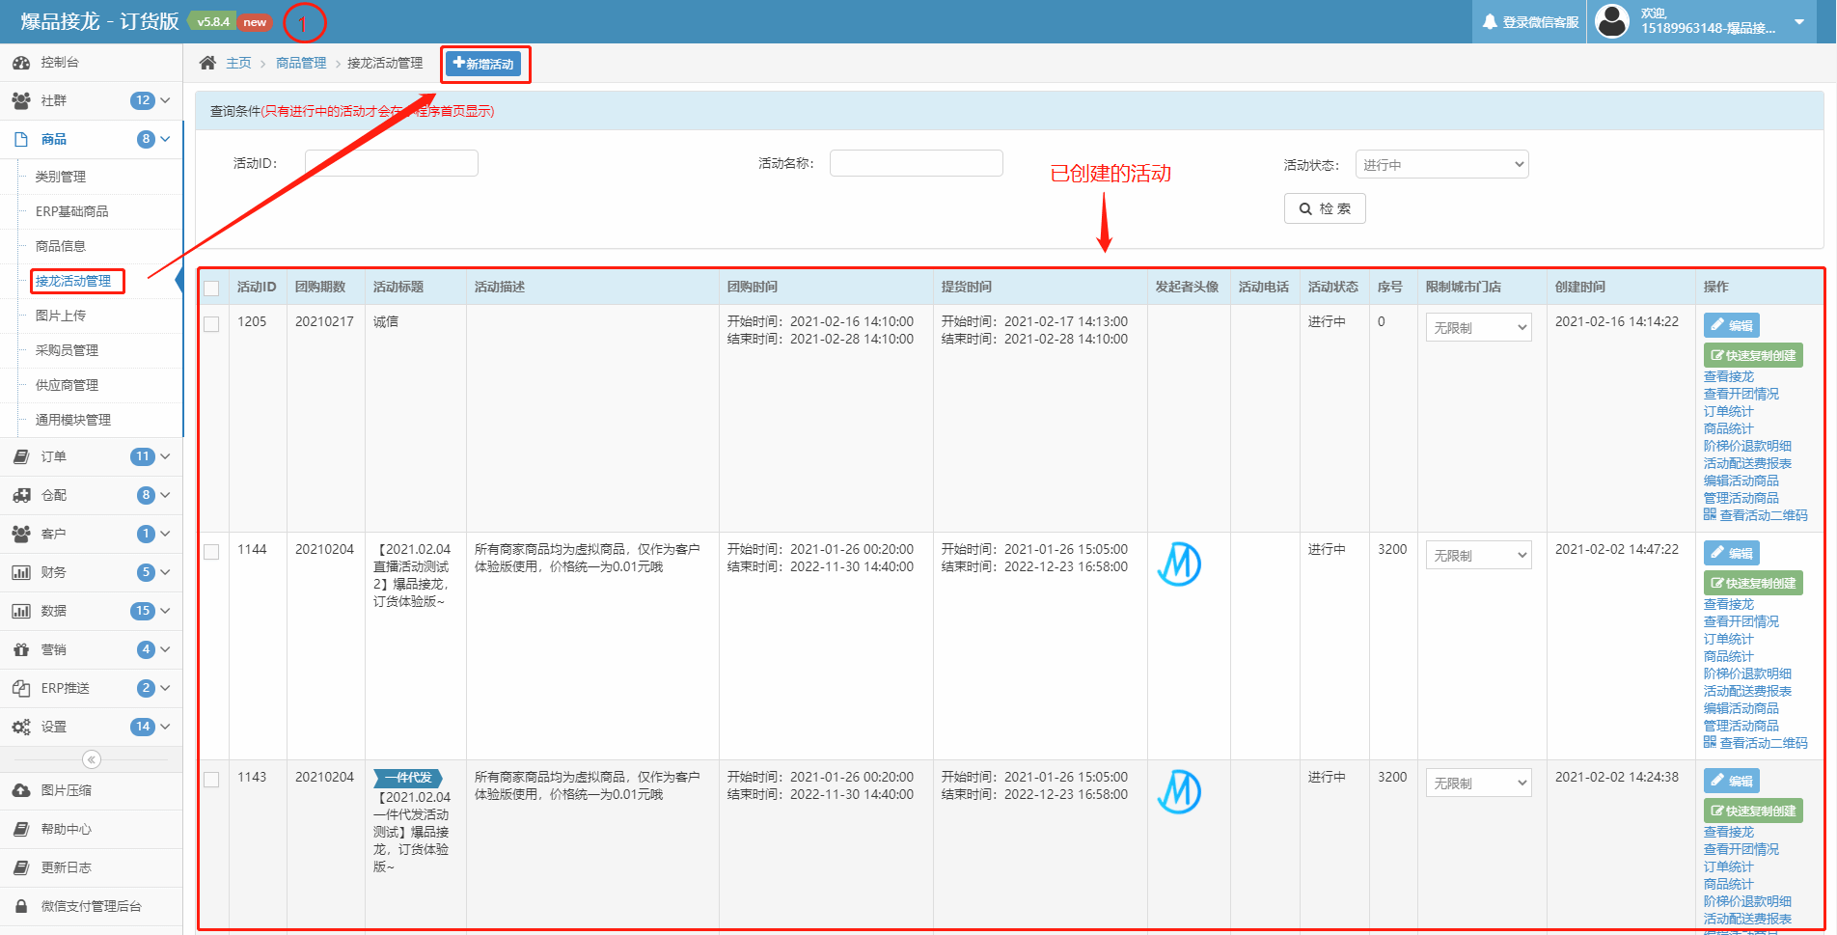Screen dimensions: 1837x935
Task: Collapse the 商品 menu chevron
Action: click(165, 139)
